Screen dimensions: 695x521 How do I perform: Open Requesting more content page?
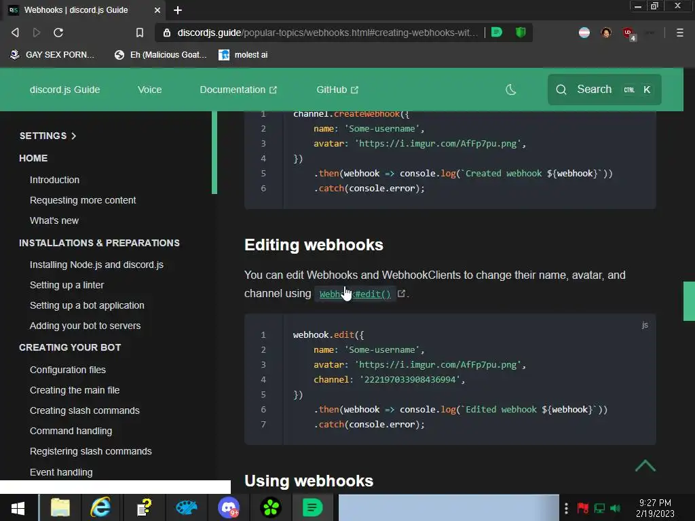click(83, 200)
